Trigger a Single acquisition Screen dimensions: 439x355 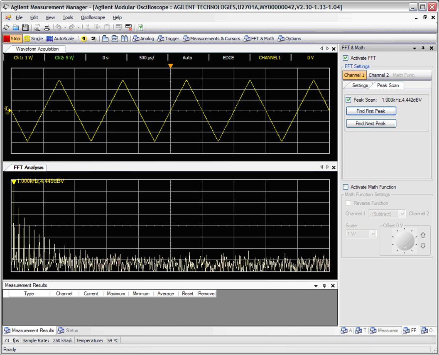33,39
